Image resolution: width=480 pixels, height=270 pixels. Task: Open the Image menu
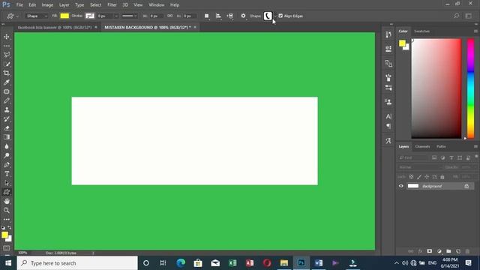click(47, 5)
